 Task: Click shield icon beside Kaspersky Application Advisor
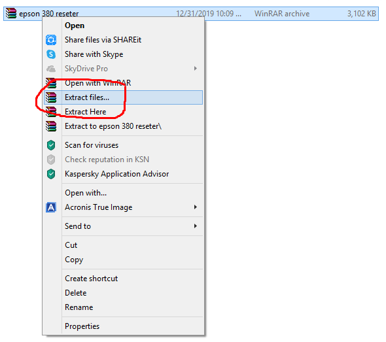point(51,174)
